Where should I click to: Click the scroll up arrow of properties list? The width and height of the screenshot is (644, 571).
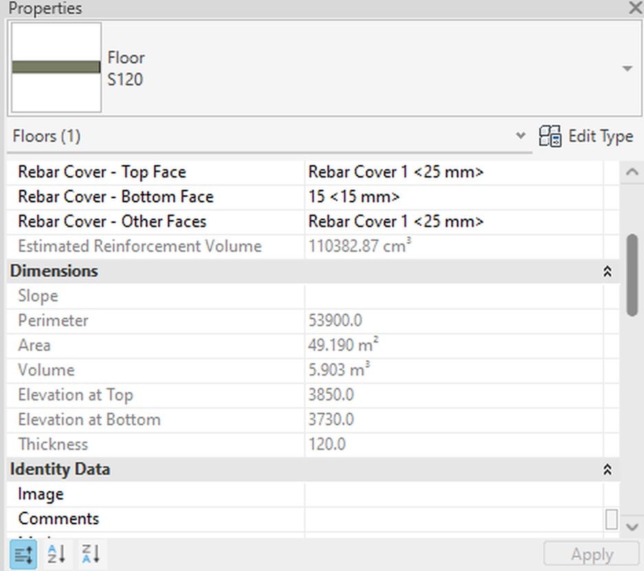tap(632, 172)
